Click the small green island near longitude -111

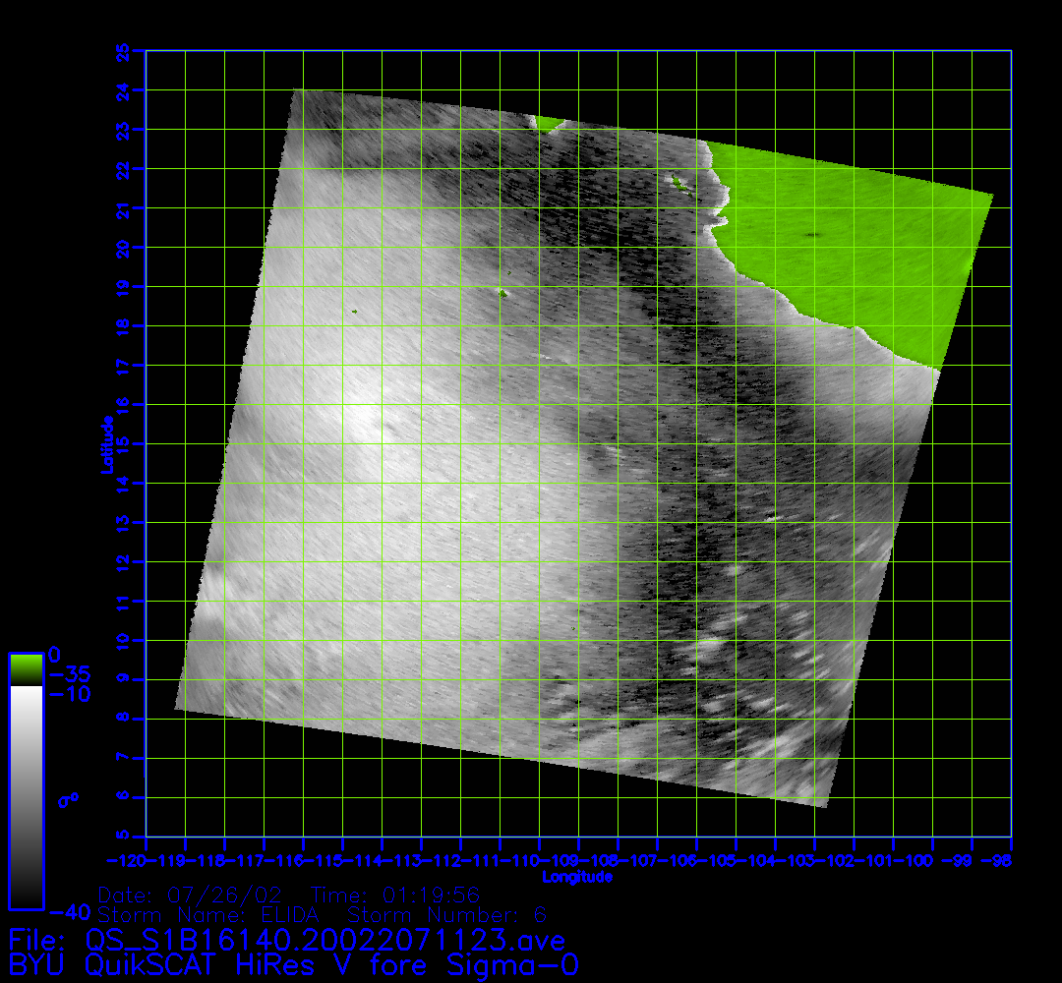[502, 292]
